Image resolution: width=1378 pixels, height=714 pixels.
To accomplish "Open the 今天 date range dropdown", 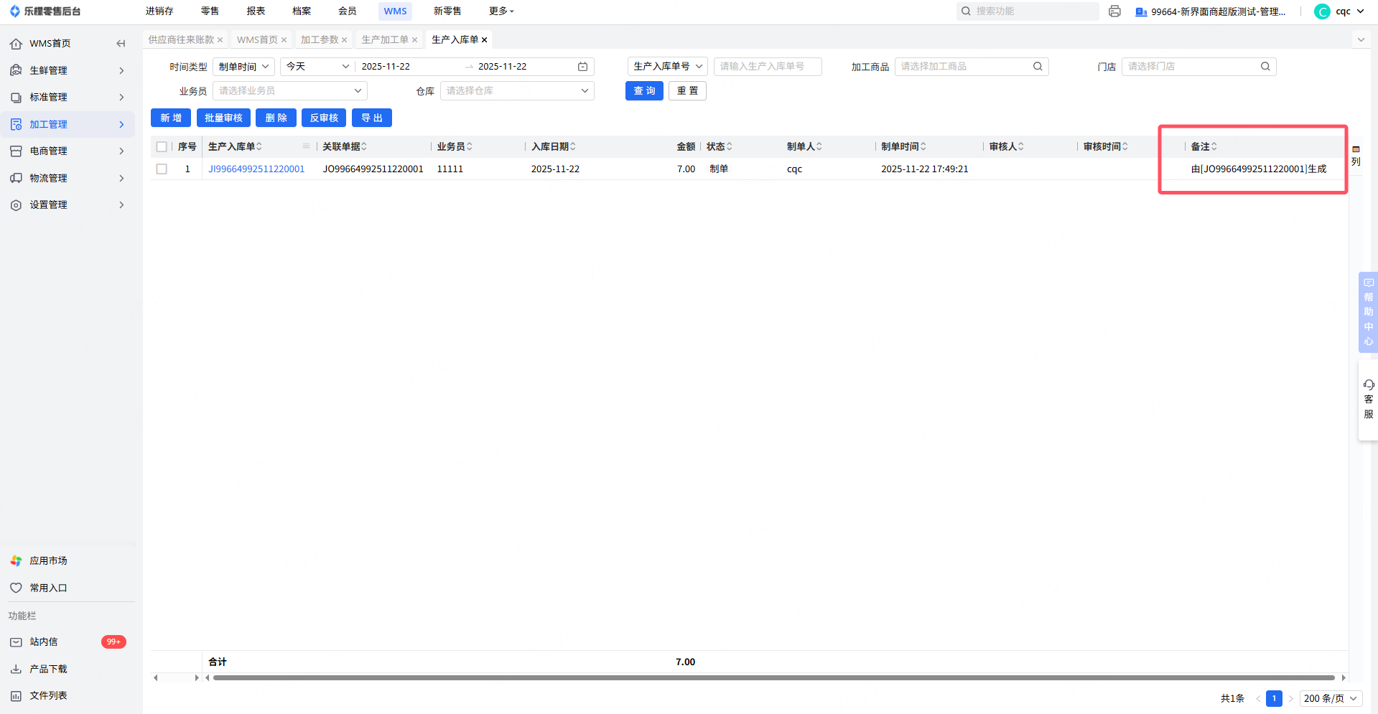I will click(x=317, y=67).
